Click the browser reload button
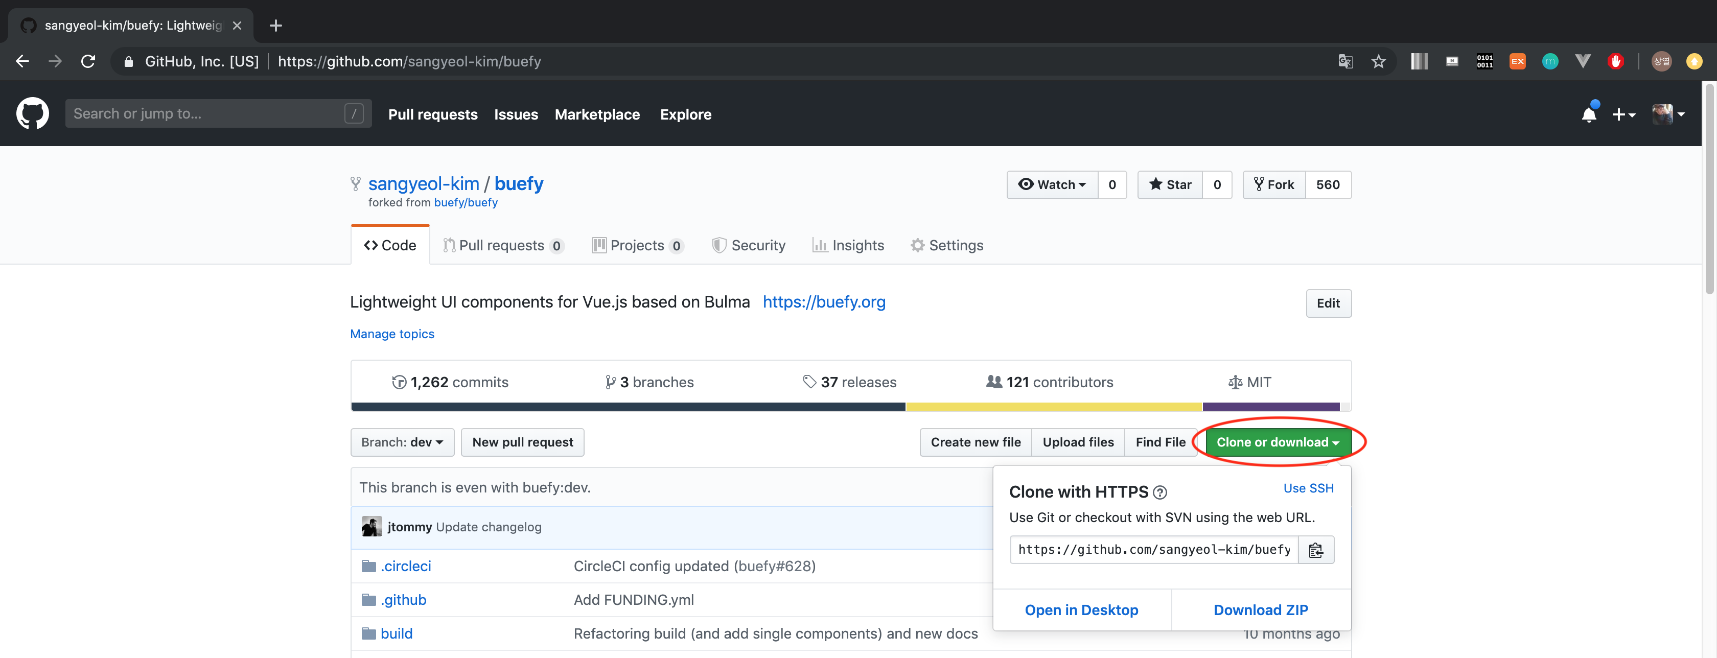The image size is (1717, 658). [x=88, y=61]
